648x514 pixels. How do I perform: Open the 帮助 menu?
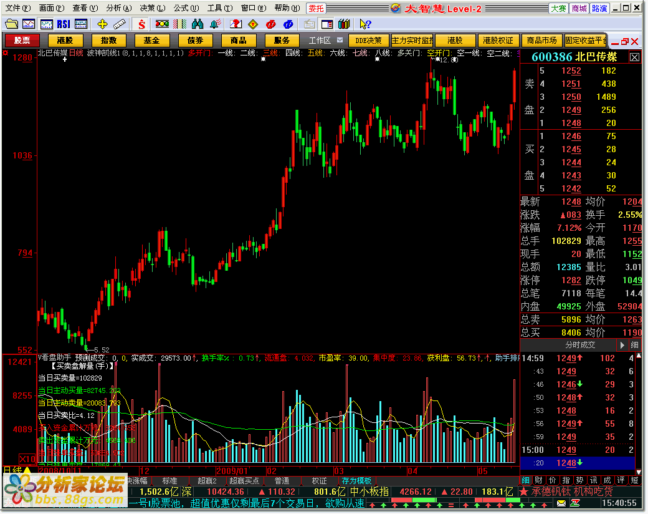pyautogui.click(x=287, y=8)
